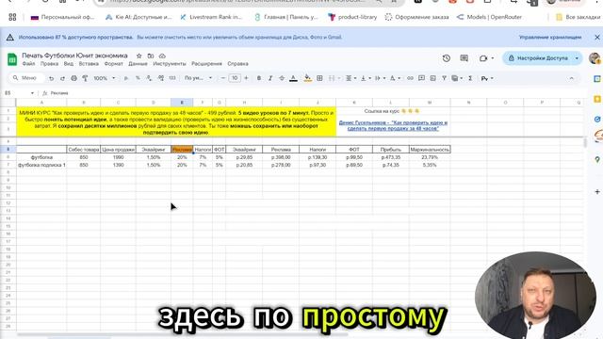Viewport: 603px width, 339px height.
Task: Open Google Calendar in side panel
Action: [596, 79]
